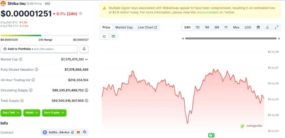Open the Buy / Sell dropdown

tap(11, 113)
